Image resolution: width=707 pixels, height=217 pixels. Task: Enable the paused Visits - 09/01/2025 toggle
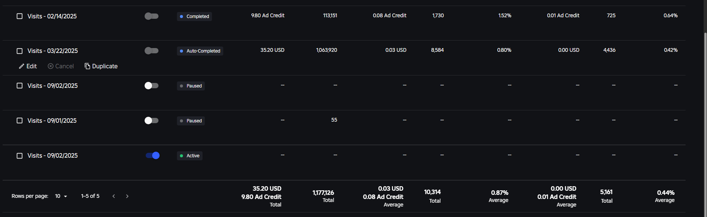point(151,121)
